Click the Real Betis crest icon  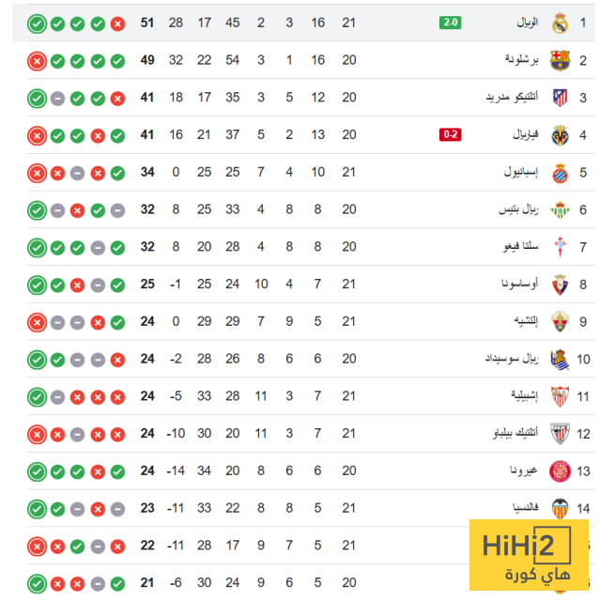[x=561, y=209]
